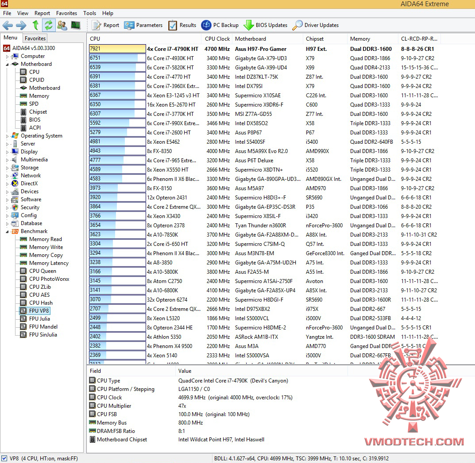Click the Value column header in details
This screenshot has height=463, width=475.
262,371
